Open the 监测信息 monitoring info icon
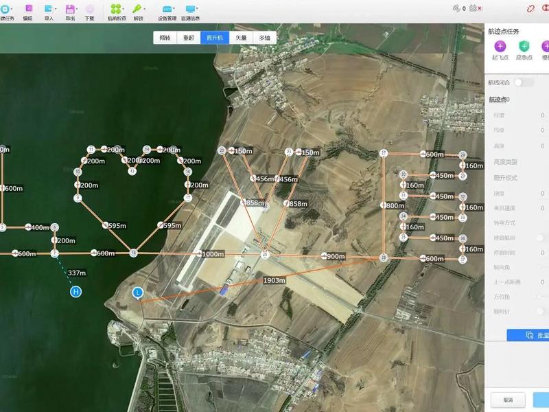This screenshot has height=412, width=549. [191, 8]
